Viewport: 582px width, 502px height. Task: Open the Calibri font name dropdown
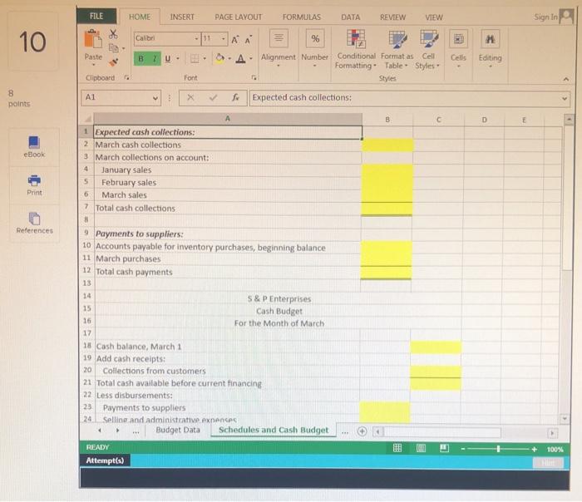(196, 38)
